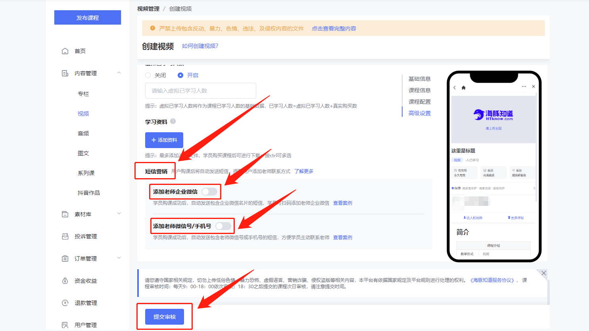Image resolution: width=589 pixels, height=331 pixels.
Task: Jump to 课程配置 anchor section
Action: point(419,102)
